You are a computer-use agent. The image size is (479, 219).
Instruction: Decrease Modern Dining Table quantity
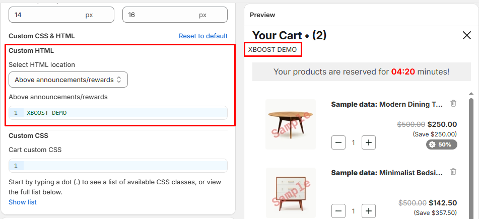coord(338,142)
